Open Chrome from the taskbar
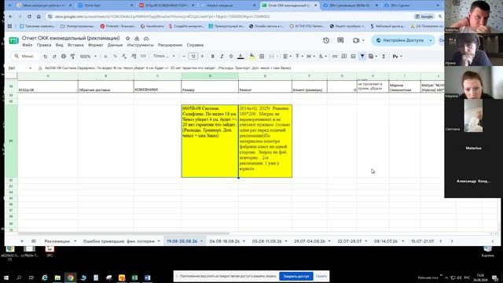 click(70, 277)
